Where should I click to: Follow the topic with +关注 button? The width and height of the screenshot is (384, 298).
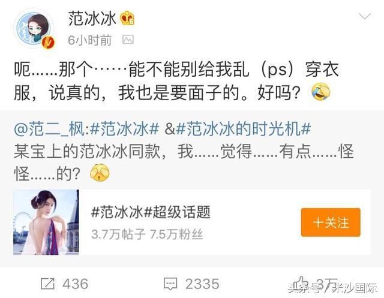click(x=331, y=222)
